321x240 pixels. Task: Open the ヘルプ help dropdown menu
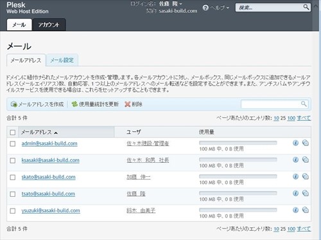(220, 8)
